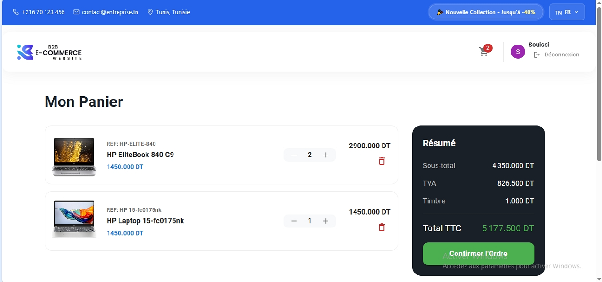The image size is (602, 282).
Task: Click the Tunis, Tunisie location text
Action: pyautogui.click(x=173, y=12)
